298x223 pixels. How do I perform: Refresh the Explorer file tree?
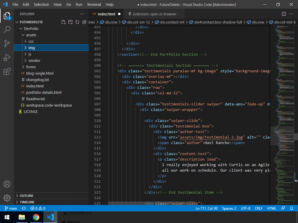pos(77,22)
